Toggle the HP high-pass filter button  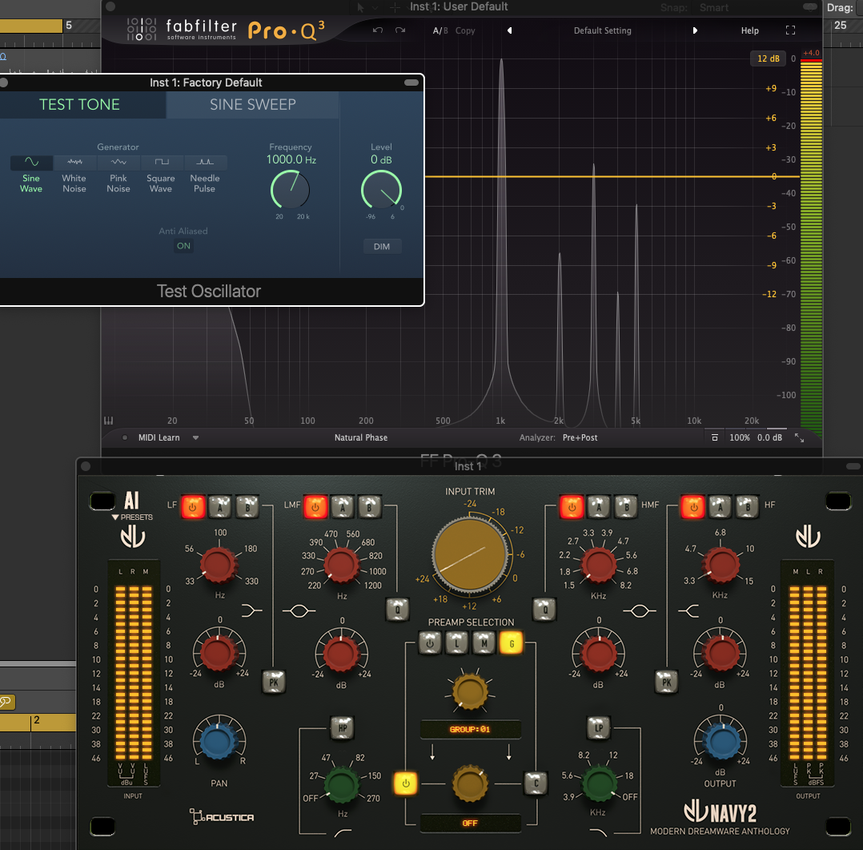pyautogui.click(x=343, y=727)
